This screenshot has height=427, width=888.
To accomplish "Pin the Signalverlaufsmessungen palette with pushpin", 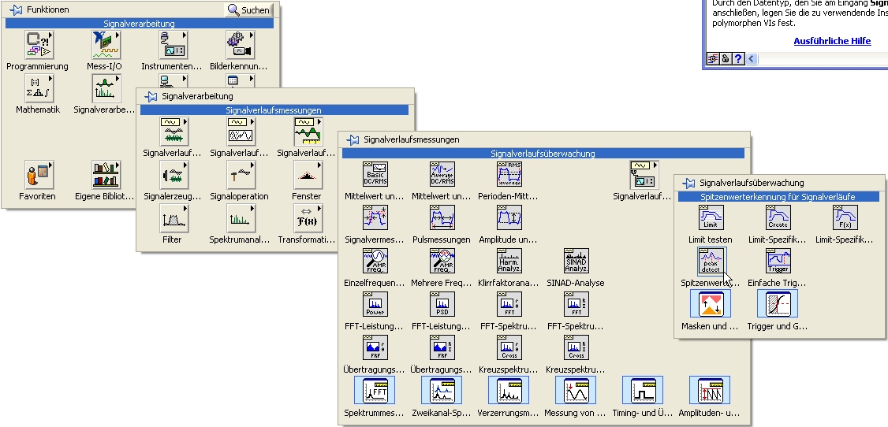I will (x=353, y=139).
